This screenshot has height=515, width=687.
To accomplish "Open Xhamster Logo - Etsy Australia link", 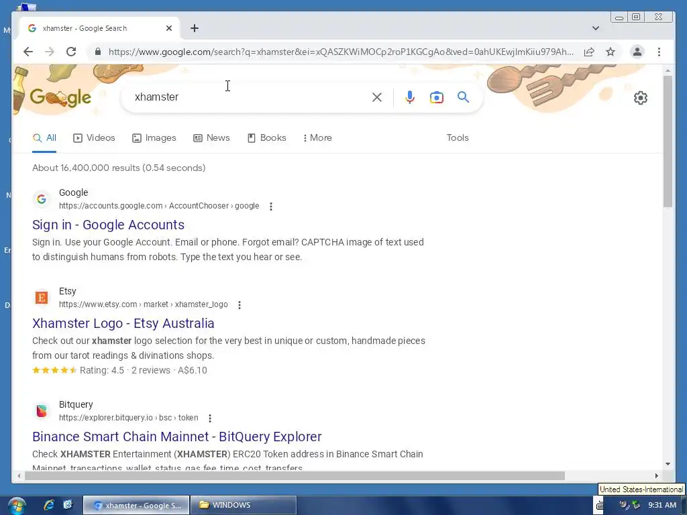I will coord(123,323).
